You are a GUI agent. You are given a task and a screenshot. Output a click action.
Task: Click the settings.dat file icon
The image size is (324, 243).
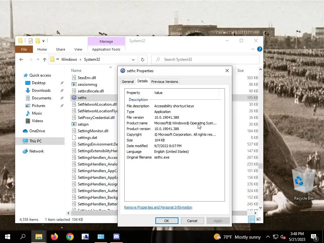click(x=74, y=137)
